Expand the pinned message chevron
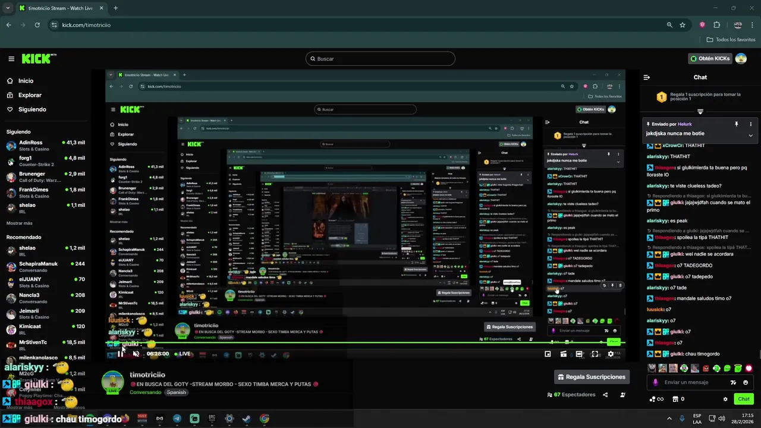761x428 pixels. coord(750,135)
